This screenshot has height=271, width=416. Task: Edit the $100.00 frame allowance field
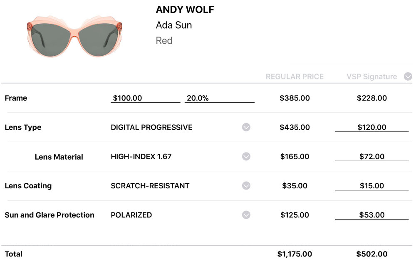click(145, 98)
